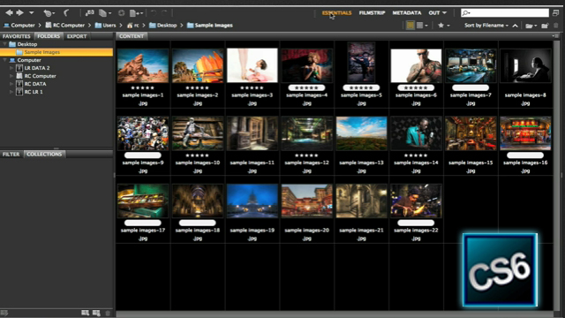Toggle the gray thumbnail quality options button

[x=420, y=26]
